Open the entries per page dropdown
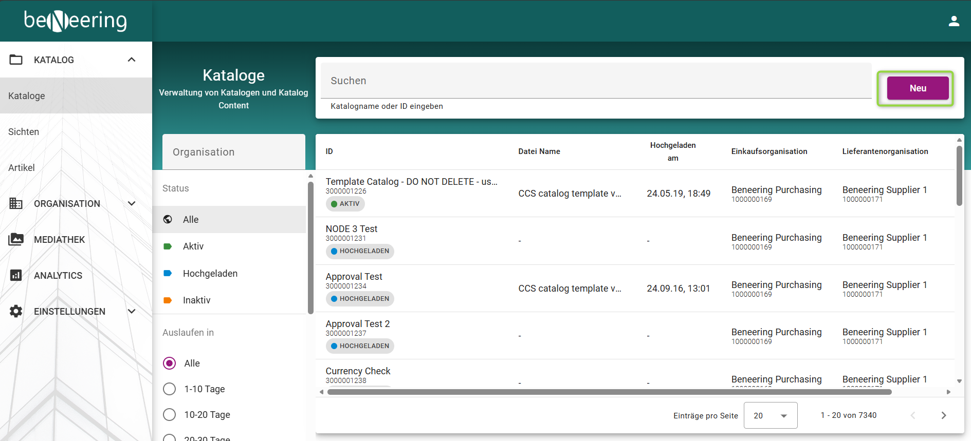This screenshot has height=441, width=971. coord(770,415)
